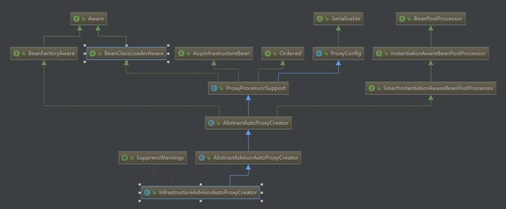506x209 pixels.
Task: Click the class icon of InfrastructureAdvisorAutoProxyCreator
Action: click(147, 192)
